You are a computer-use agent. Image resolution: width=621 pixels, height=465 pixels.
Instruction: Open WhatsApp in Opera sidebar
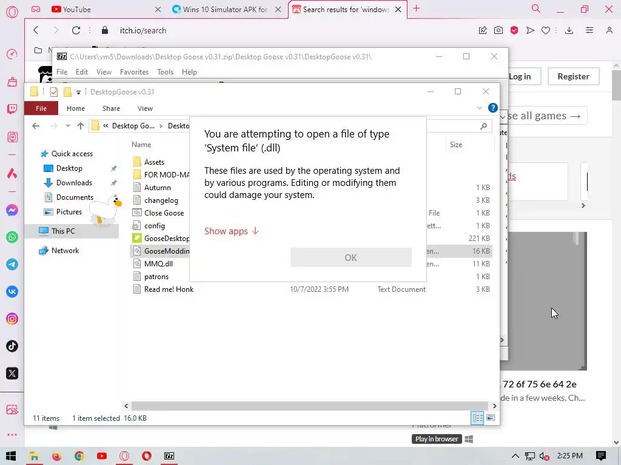(x=12, y=237)
